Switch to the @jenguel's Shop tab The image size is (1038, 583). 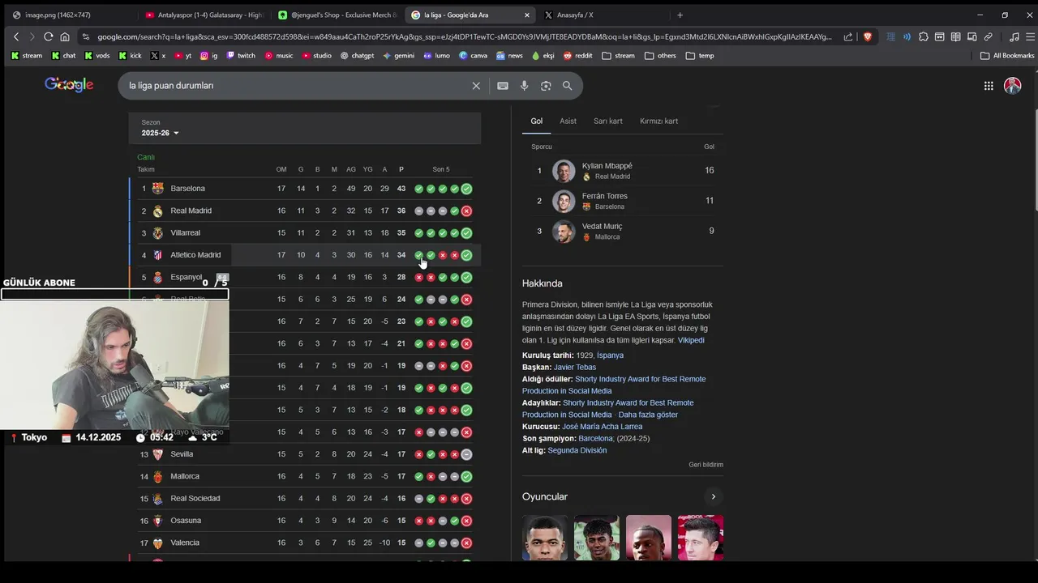coord(337,15)
